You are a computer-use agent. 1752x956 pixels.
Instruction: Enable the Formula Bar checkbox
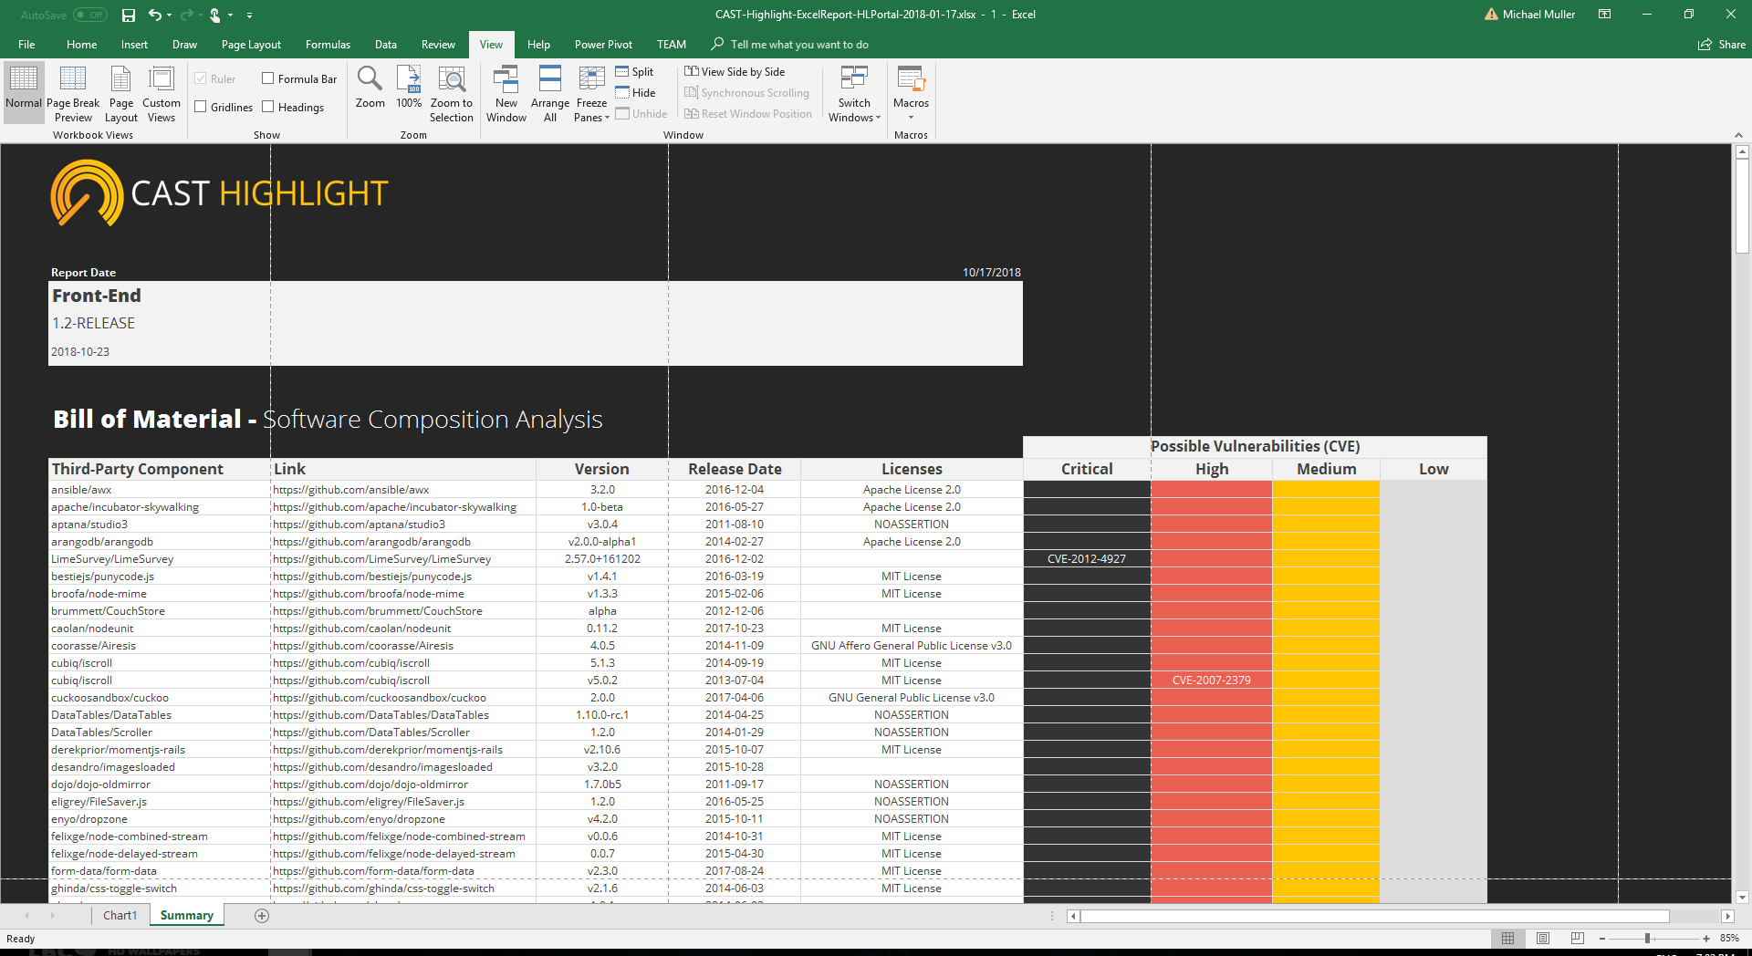pos(268,79)
